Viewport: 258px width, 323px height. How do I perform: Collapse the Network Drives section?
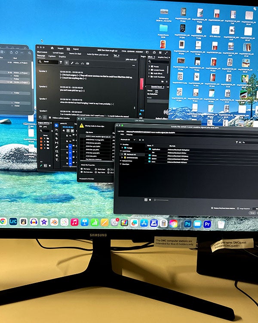pyautogui.click(x=121, y=161)
